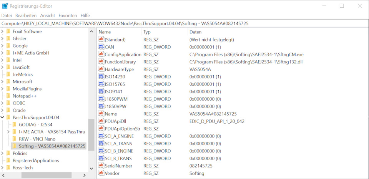Click the DWORD icon beside ISO14230
369x179 pixels.
(x=101, y=77)
